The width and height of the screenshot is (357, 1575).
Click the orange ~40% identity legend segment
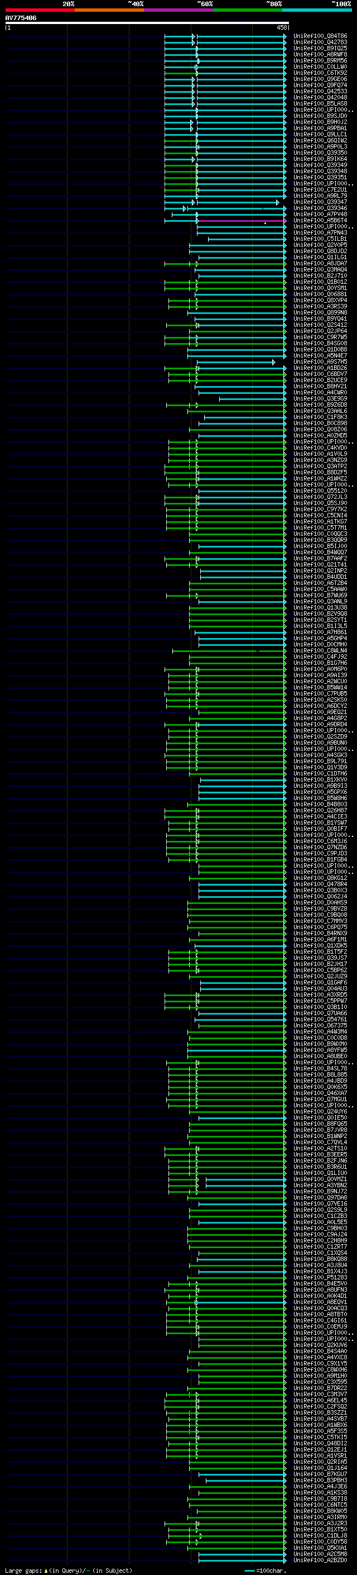[x=109, y=10]
